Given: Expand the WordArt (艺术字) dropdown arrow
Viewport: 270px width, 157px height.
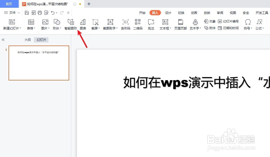Looking at the screenshot, I should pos(201,28).
